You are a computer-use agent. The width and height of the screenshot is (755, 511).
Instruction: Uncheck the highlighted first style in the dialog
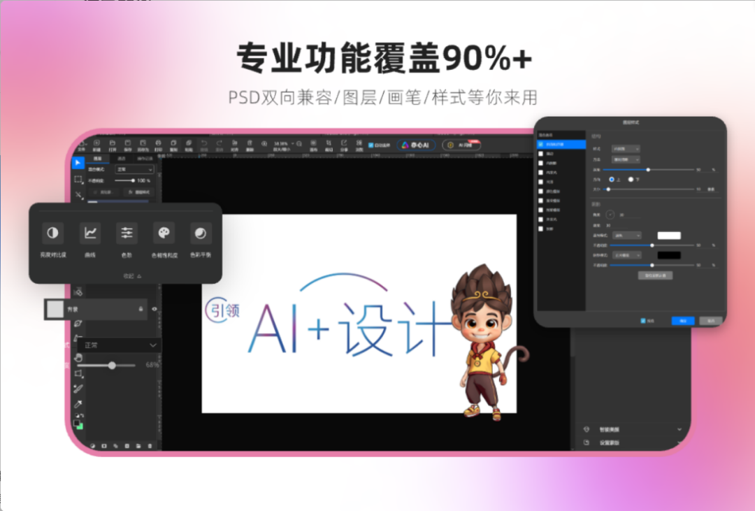click(540, 144)
